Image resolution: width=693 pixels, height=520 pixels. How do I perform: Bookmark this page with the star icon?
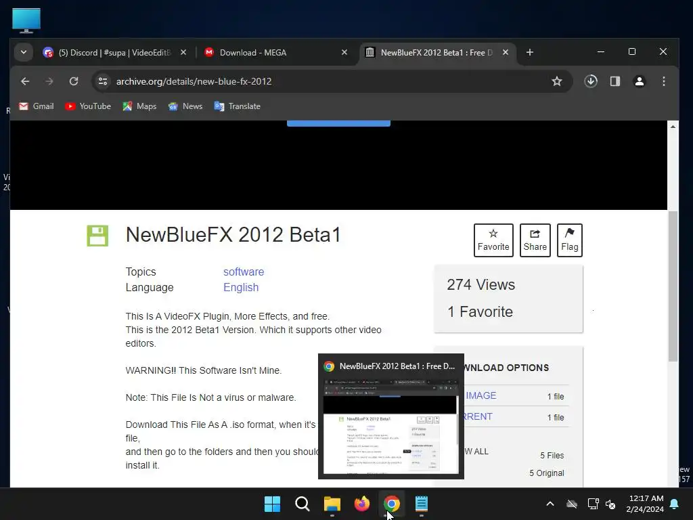click(557, 81)
